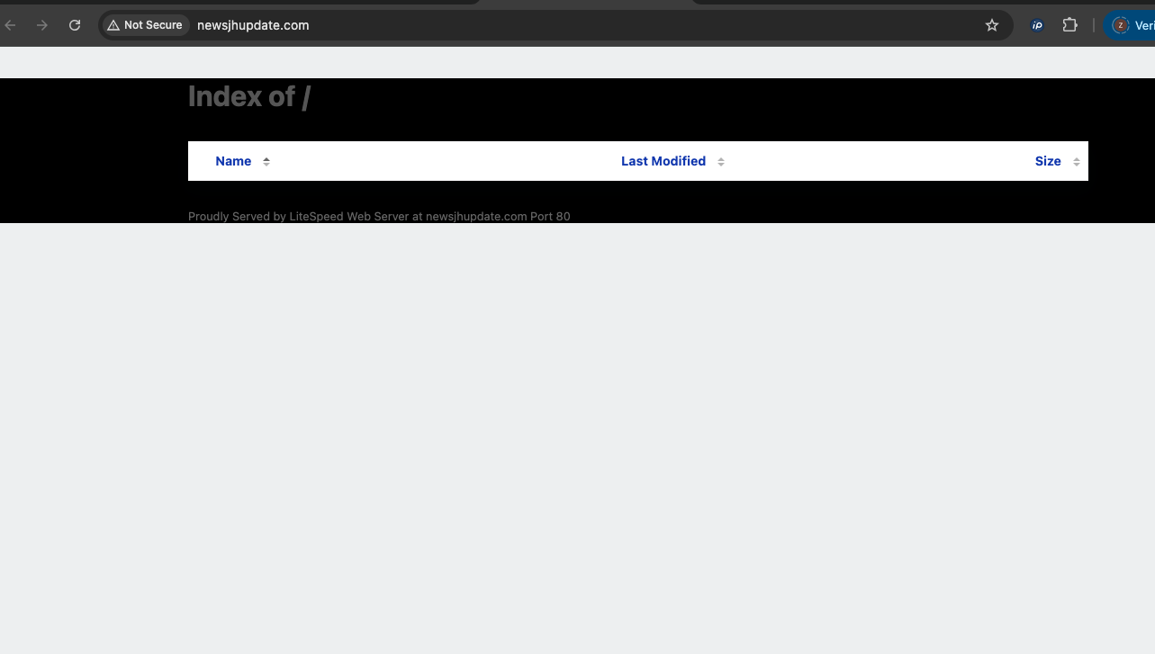
Task: Sort listing by the Name column header
Action: pyautogui.click(x=233, y=161)
